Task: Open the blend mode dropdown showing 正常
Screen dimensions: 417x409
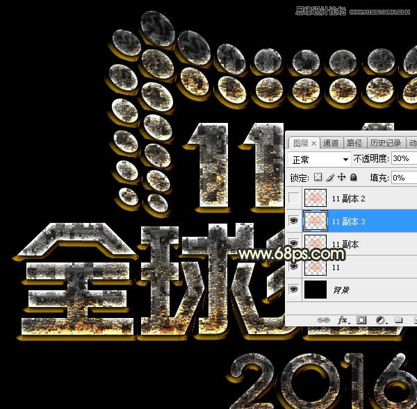Action: (320, 160)
